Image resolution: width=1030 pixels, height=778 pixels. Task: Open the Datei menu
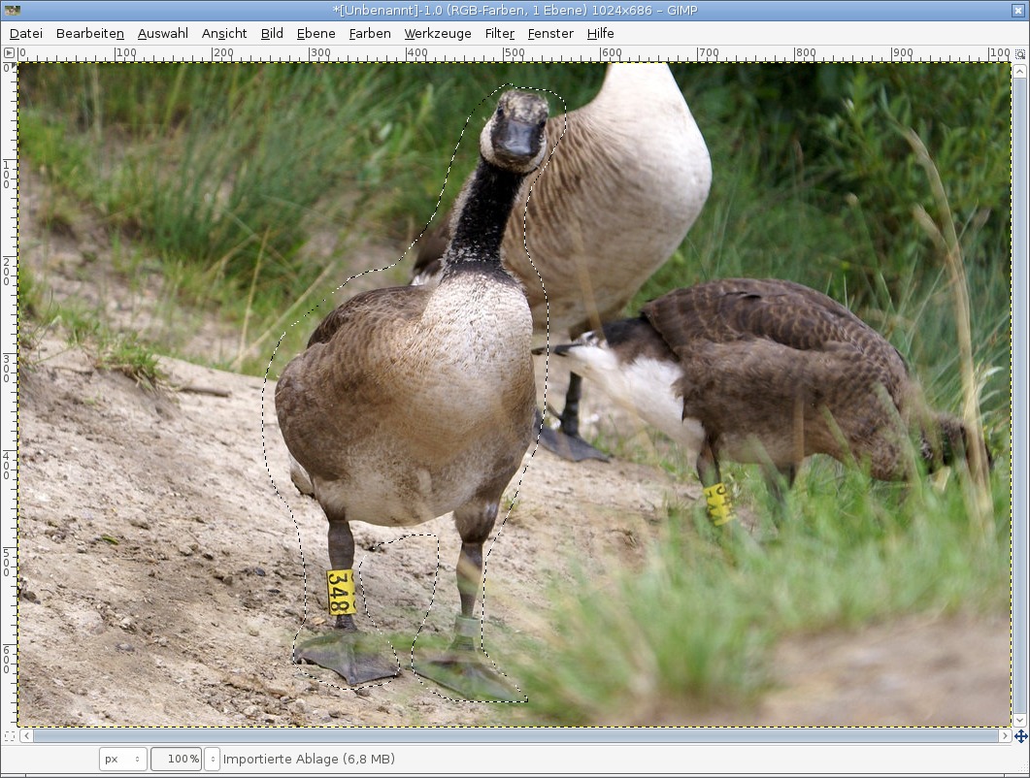tap(26, 33)
